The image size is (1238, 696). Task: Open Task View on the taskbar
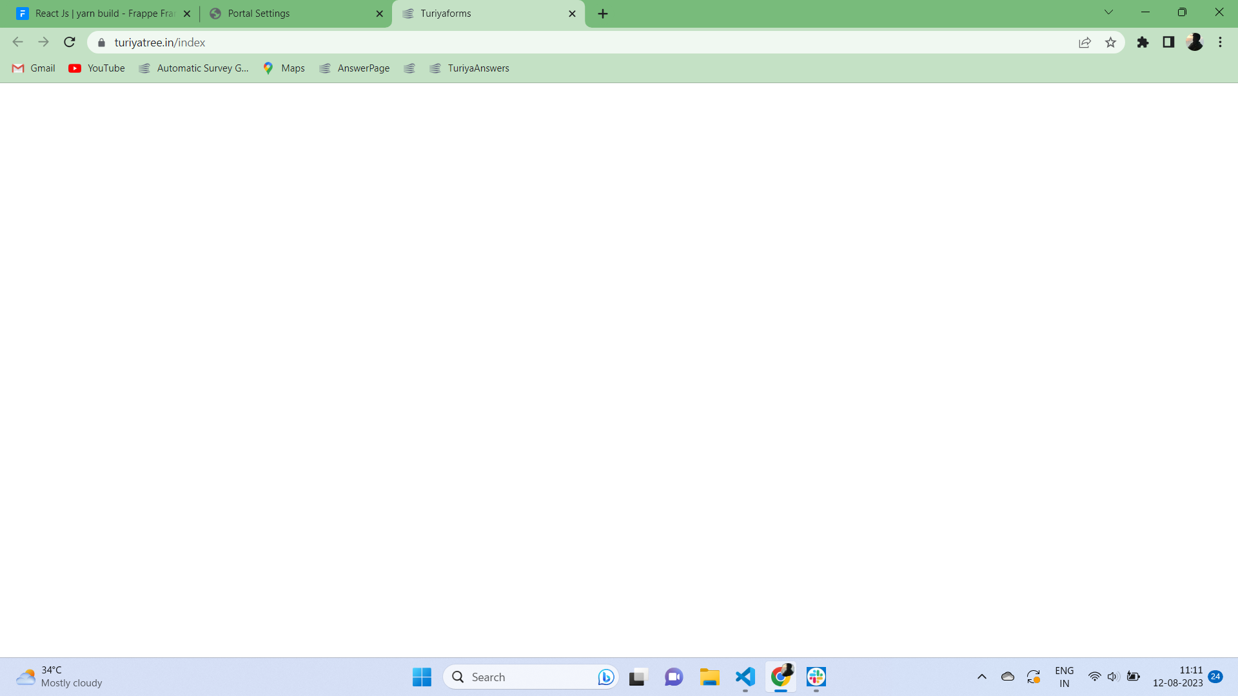(637, 677)
